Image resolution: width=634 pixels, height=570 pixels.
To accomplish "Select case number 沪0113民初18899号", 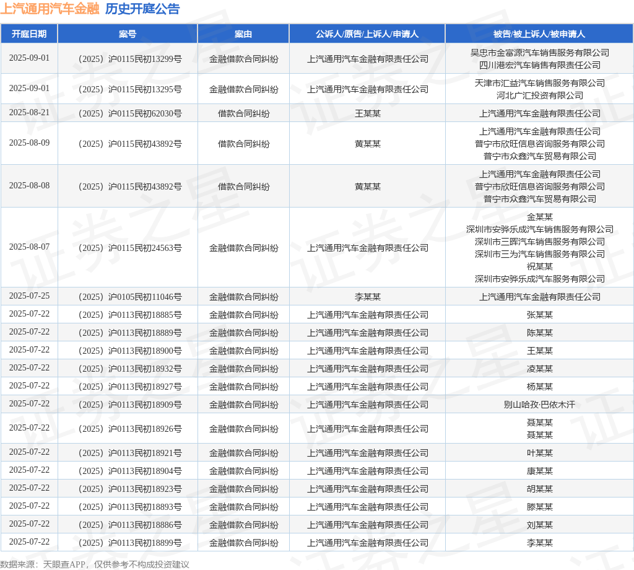I will 130,543.
